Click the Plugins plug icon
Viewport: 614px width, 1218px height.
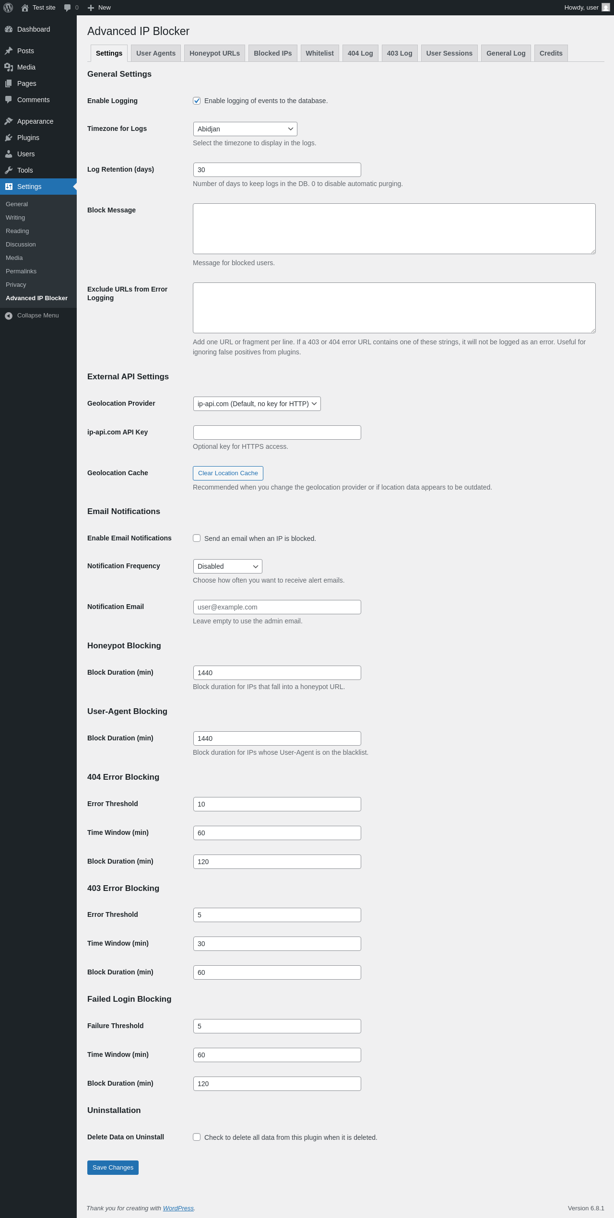click(x=9, y=138)
